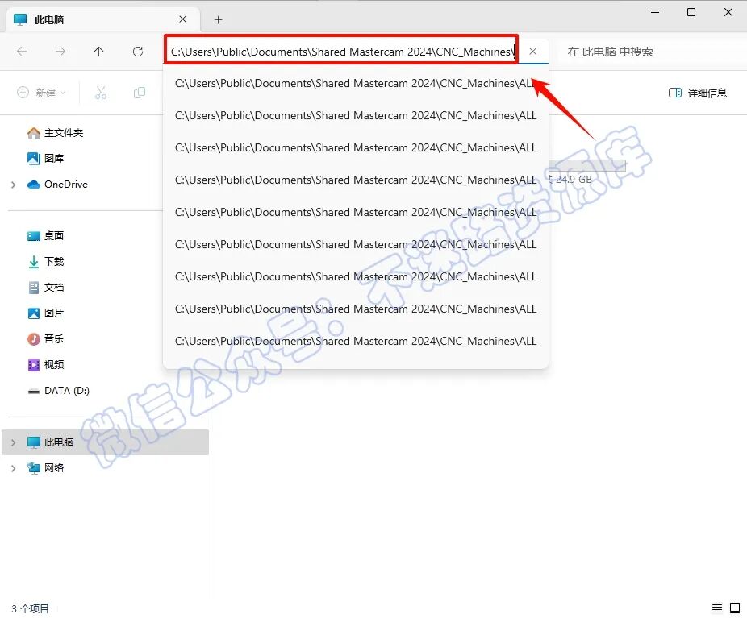The height and width of the screenshot is (618, 747).
Task: Open 视频 videos folder shortcut
Action: point(46,364)
